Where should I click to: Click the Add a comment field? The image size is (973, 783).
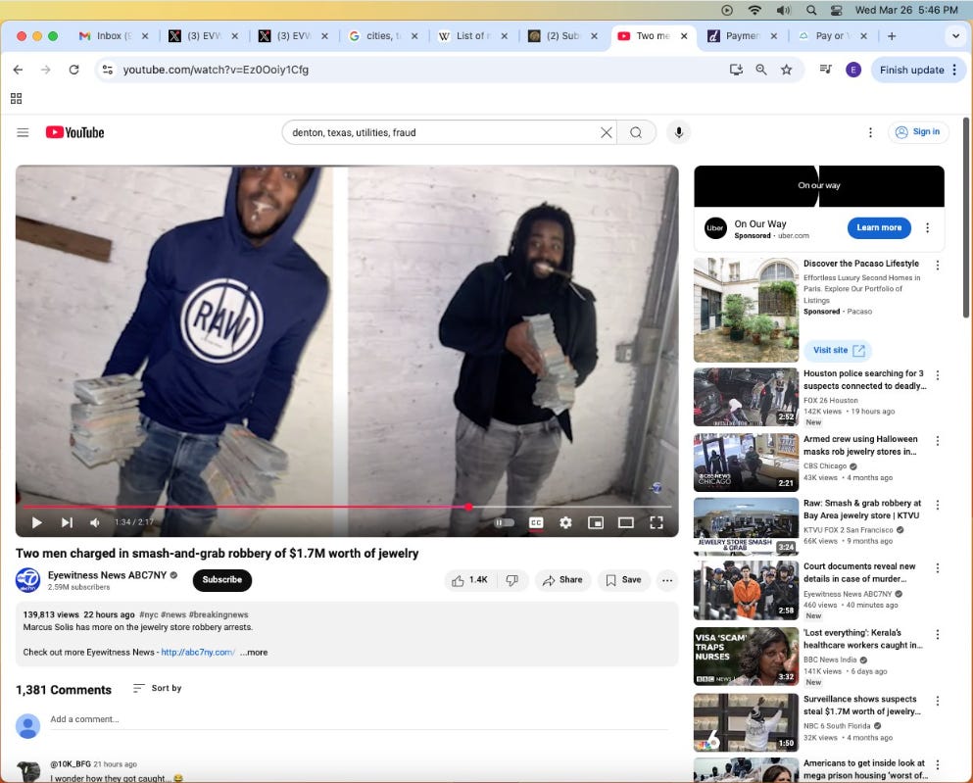[360, 719]
